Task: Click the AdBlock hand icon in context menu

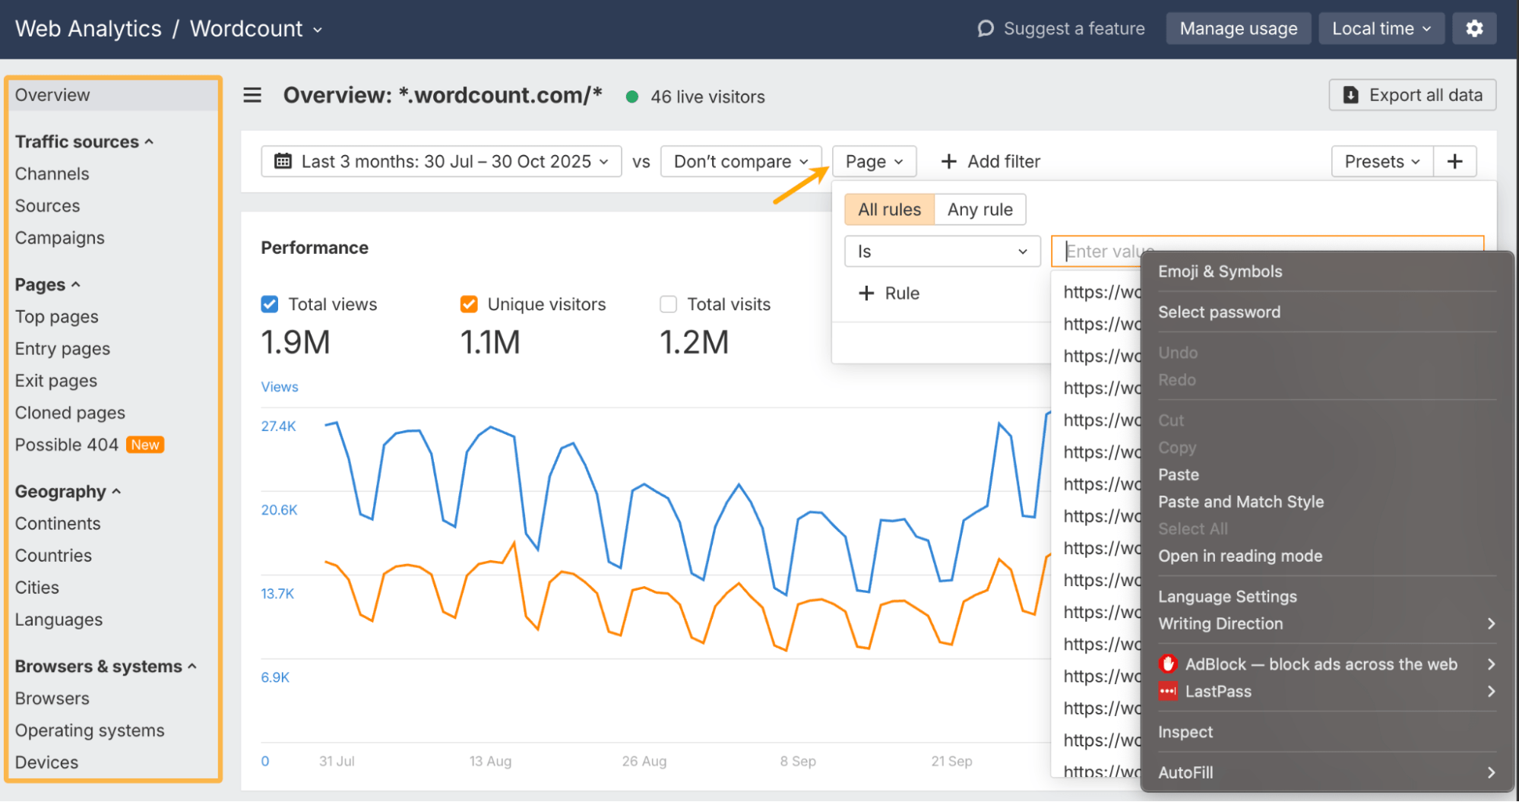Action: (1168, 664)
